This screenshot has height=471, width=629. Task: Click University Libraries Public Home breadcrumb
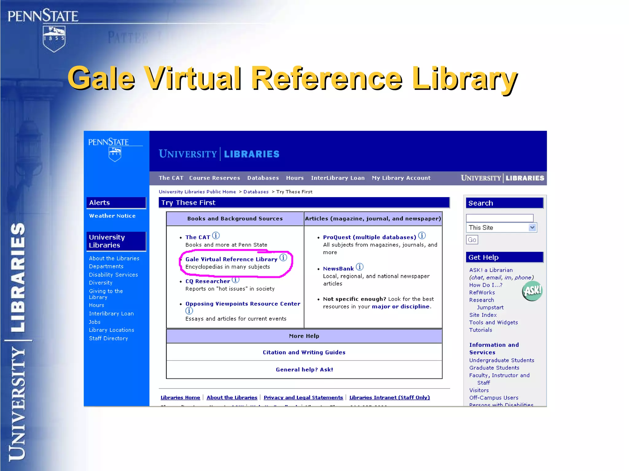coord(197,192)
